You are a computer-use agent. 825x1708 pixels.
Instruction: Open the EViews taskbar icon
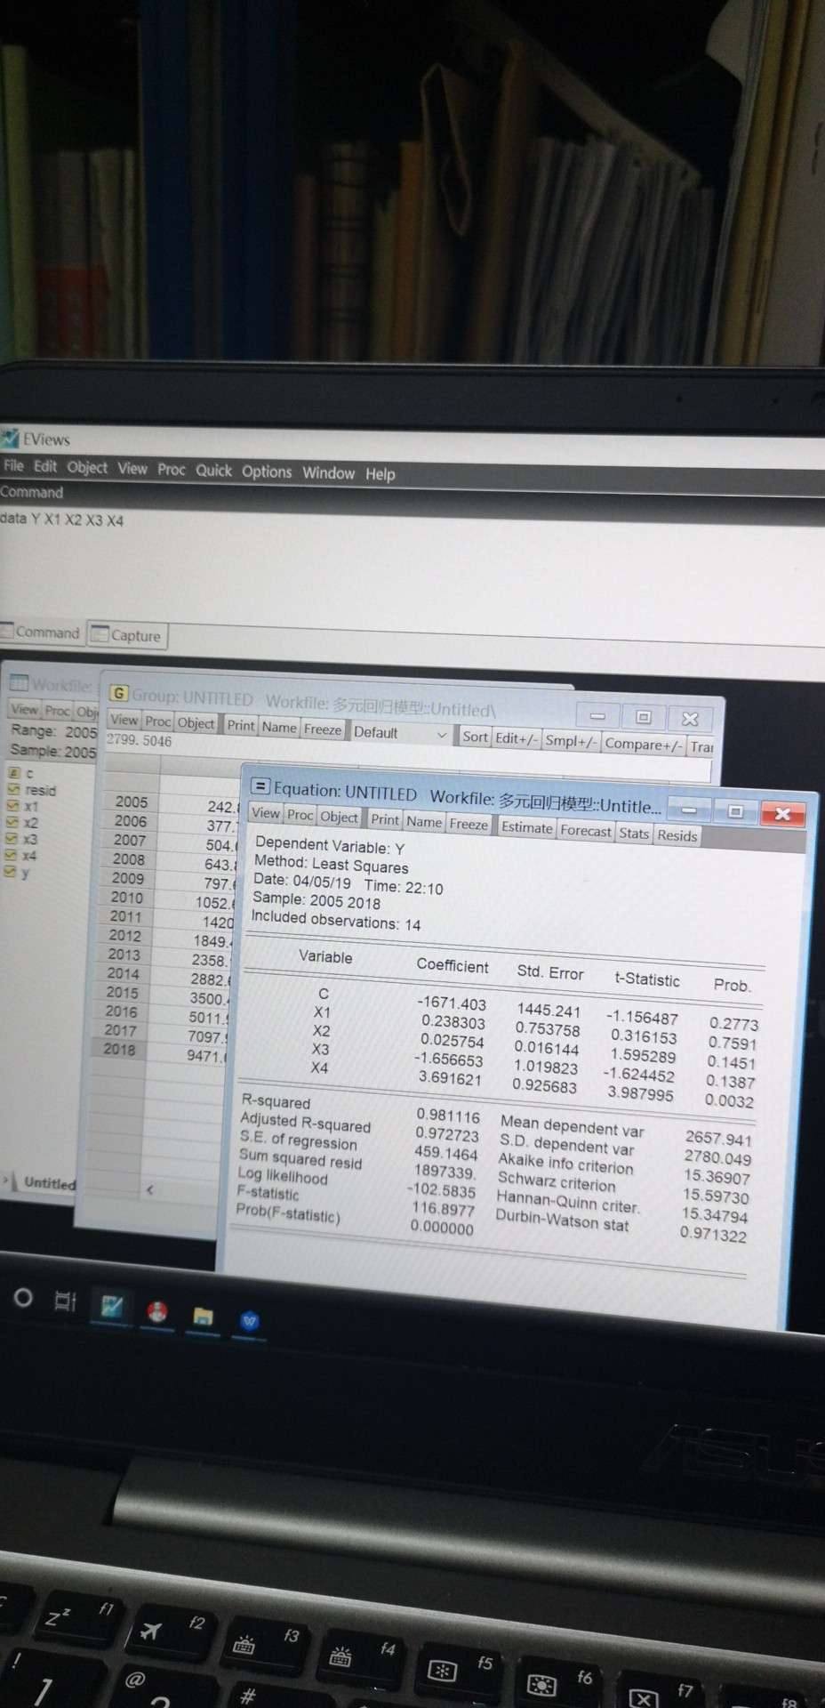point(111,1307)
